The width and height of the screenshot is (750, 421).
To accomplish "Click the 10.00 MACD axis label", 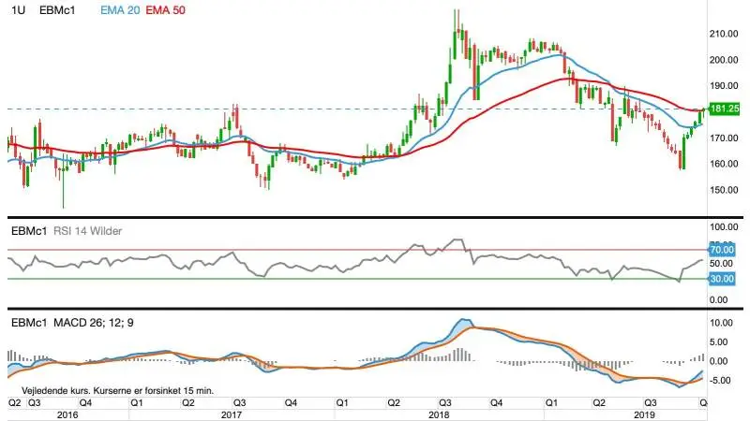I will point(721,323).
